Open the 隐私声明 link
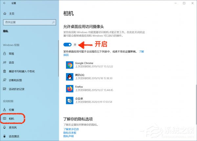The width and height of the screenshot is (197, 141). [x=69, y=136]
